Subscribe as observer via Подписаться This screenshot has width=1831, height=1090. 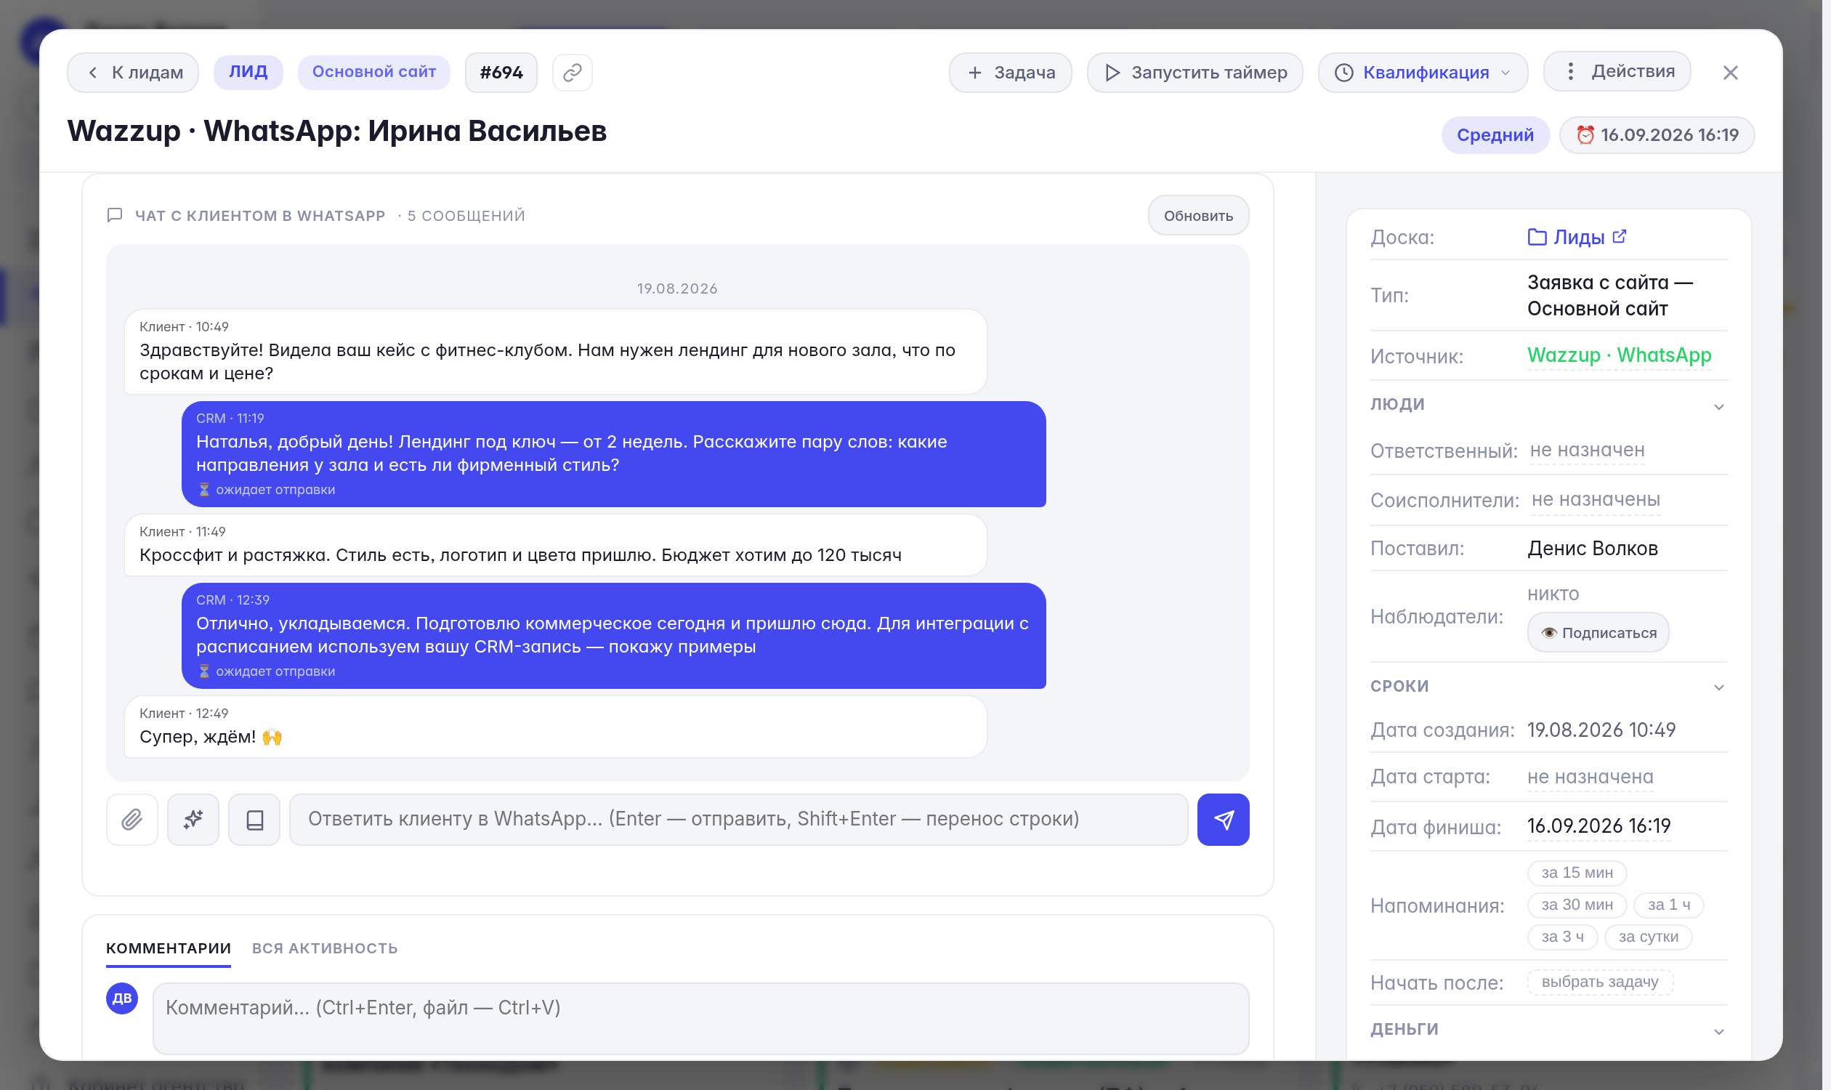point(1598,632)
